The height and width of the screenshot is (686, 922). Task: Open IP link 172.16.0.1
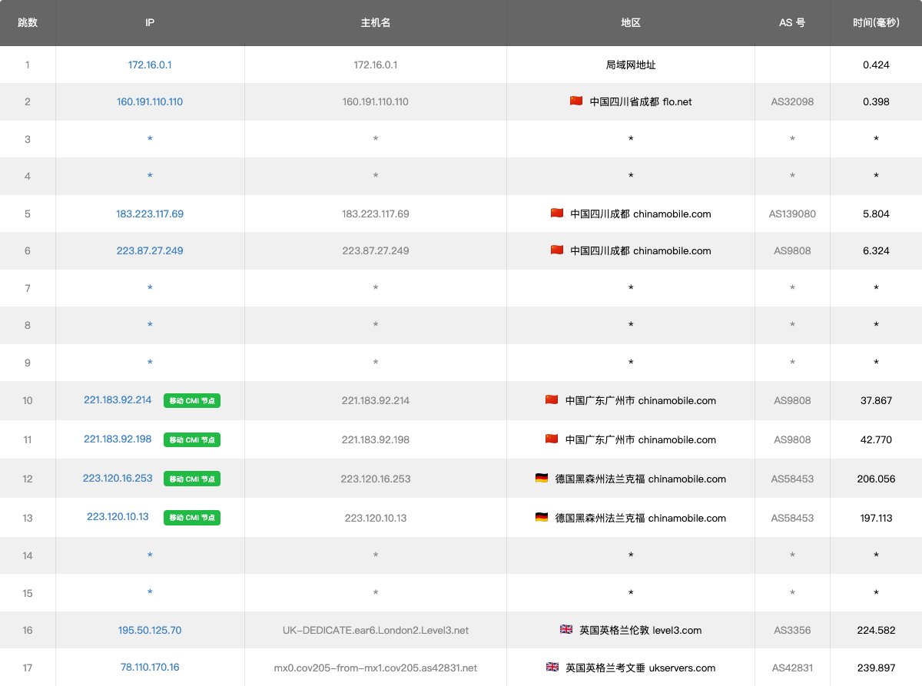click(150, 65)
